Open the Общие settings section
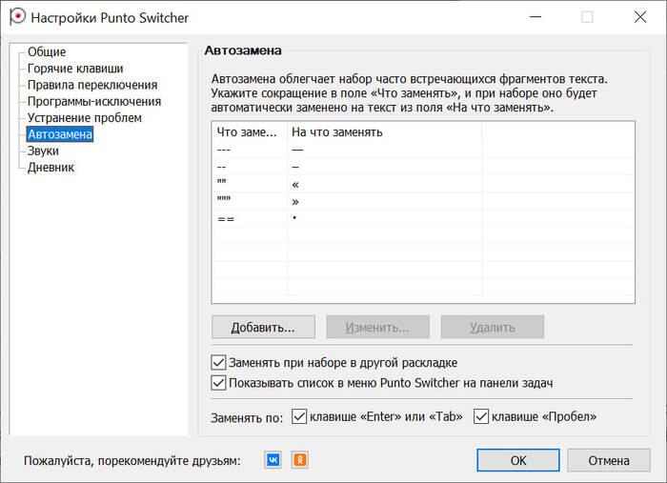 click(47, 52)
